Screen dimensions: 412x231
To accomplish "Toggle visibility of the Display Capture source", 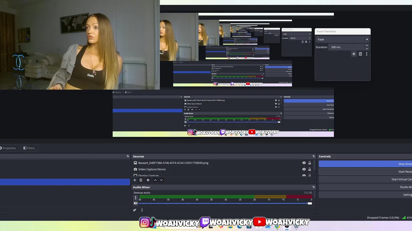I will coord(304,175).
